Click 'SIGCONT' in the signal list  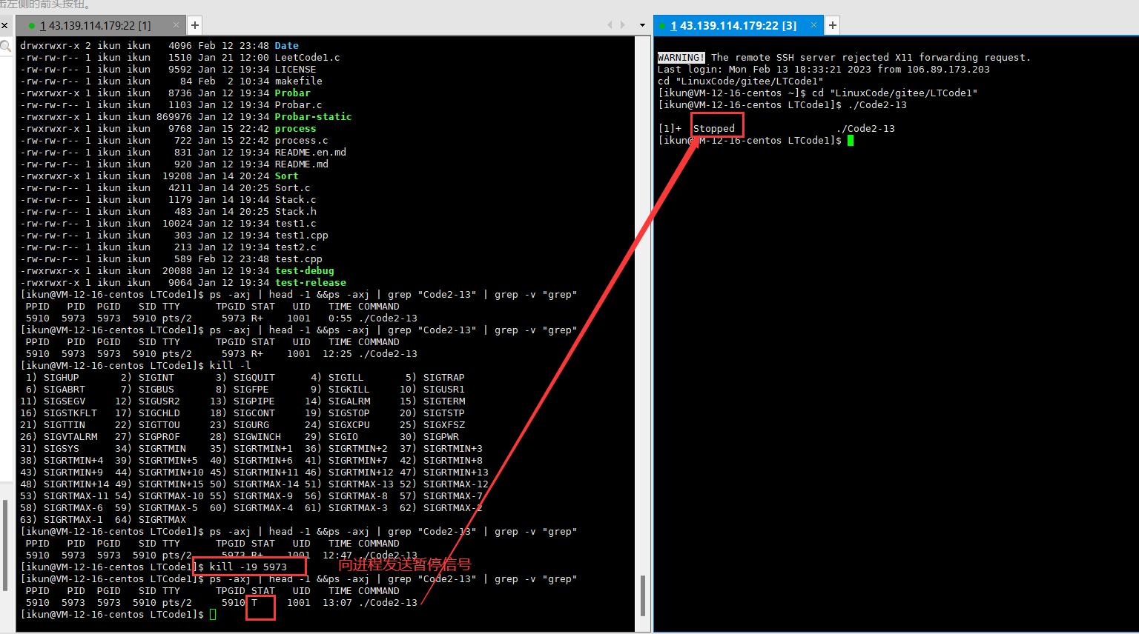[254, 413]
